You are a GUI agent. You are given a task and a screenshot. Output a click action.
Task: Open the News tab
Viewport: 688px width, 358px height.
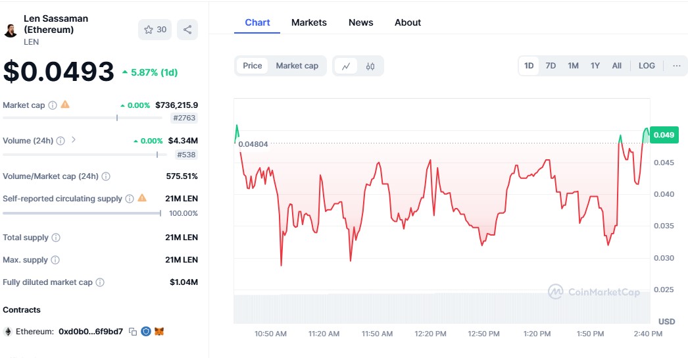[360, 22]
